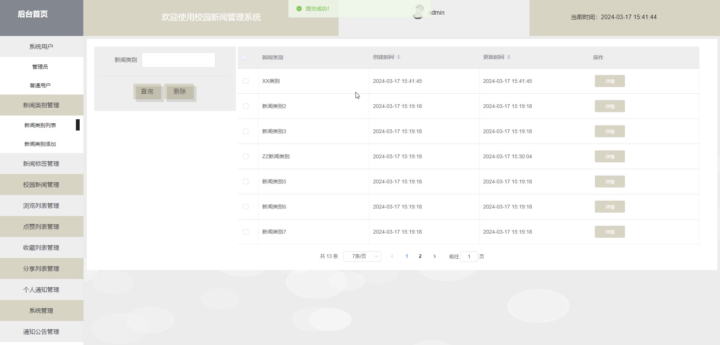The width and height of the screenshot is (720, 345).
Task: Toggle select-all checkbox in table header
Action: pos(244,57)
